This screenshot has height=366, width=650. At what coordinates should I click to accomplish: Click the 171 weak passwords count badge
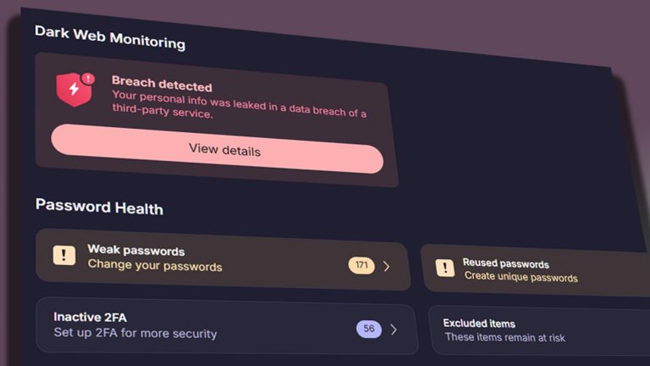[361, 265]
